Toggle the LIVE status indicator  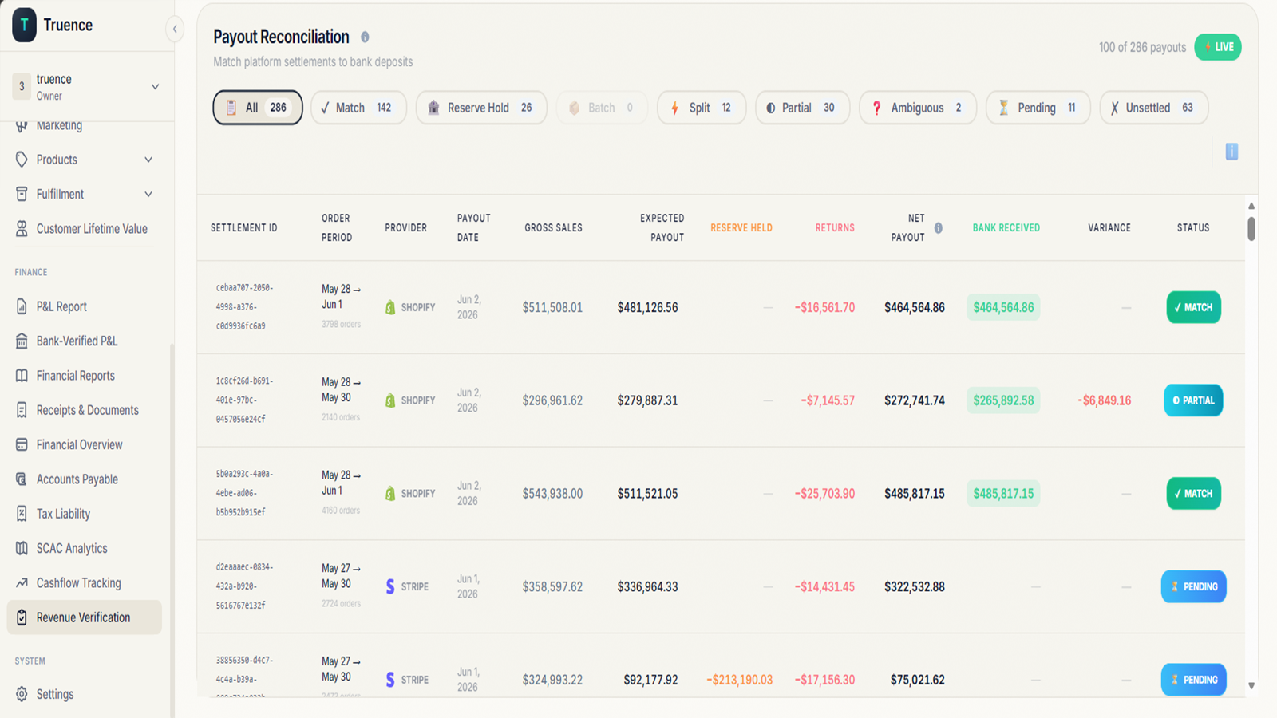[x=1218, y=47]
